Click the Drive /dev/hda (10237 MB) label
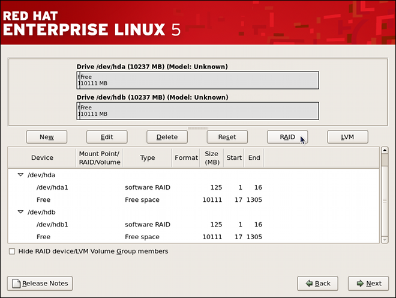396x298 pixels. coord(152,67)
